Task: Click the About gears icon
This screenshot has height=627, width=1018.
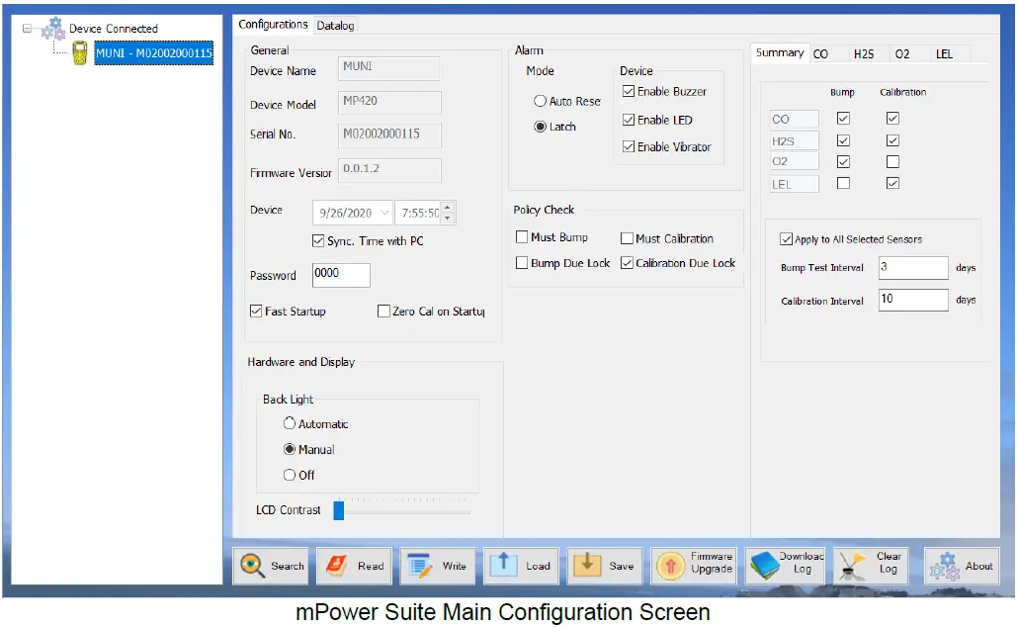Action: point(945,567)
